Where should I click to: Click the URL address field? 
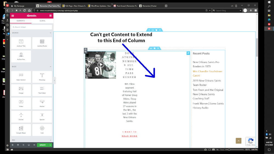pos(121,10)
